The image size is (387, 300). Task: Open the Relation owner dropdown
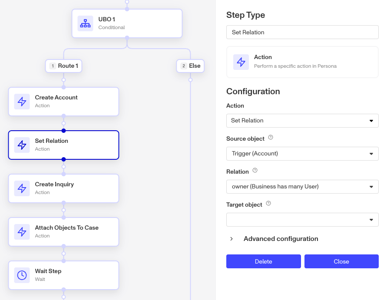[302, 187]
